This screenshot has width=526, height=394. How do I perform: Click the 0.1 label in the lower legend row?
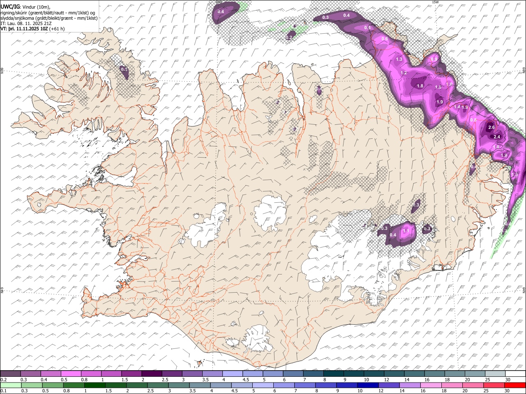pos(3,391)
